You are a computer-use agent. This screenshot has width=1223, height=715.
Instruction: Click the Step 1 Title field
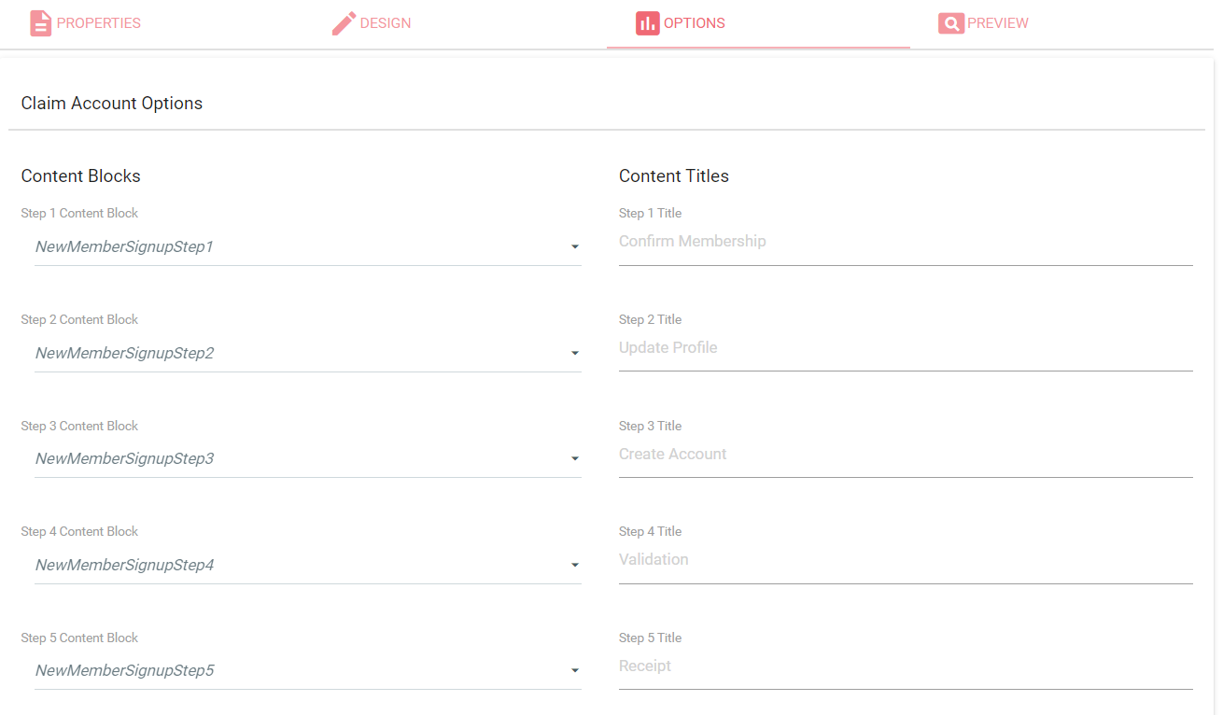[x=905, y=242]
